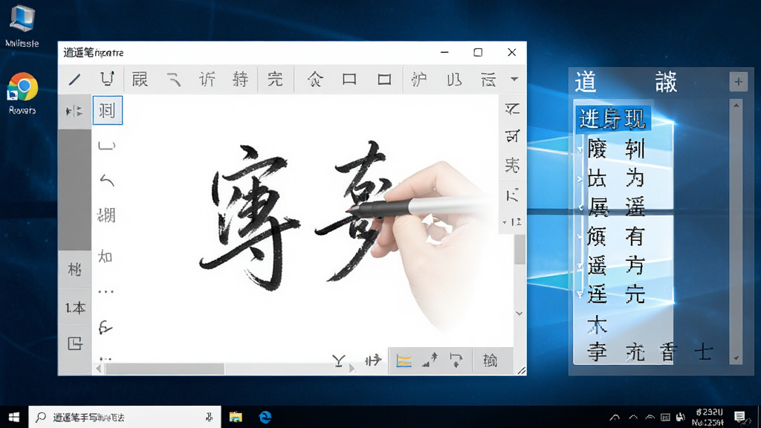Expand the row ending in 元

click(580, 294)
